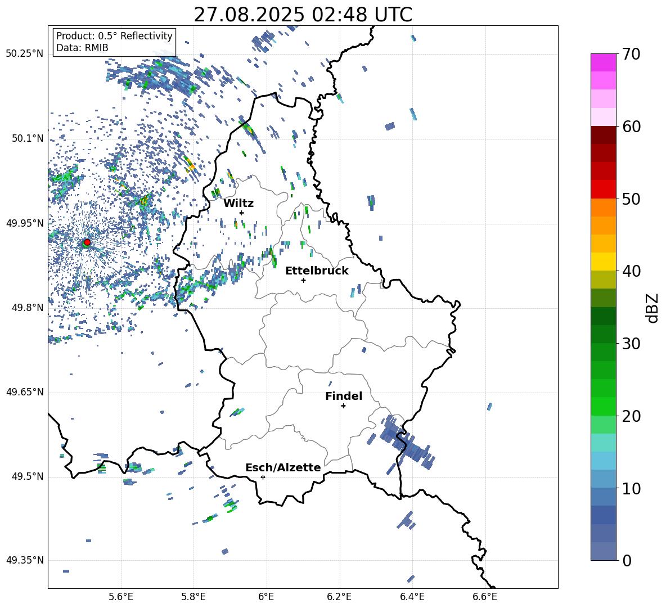Select the 'Esch/Alzette' map label
The height and width of the screenshot is (608, 666).
pyautogui.click(x=283, y=467)
